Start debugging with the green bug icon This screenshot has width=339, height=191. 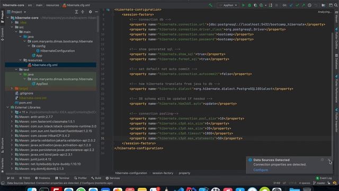click(249, 5)
